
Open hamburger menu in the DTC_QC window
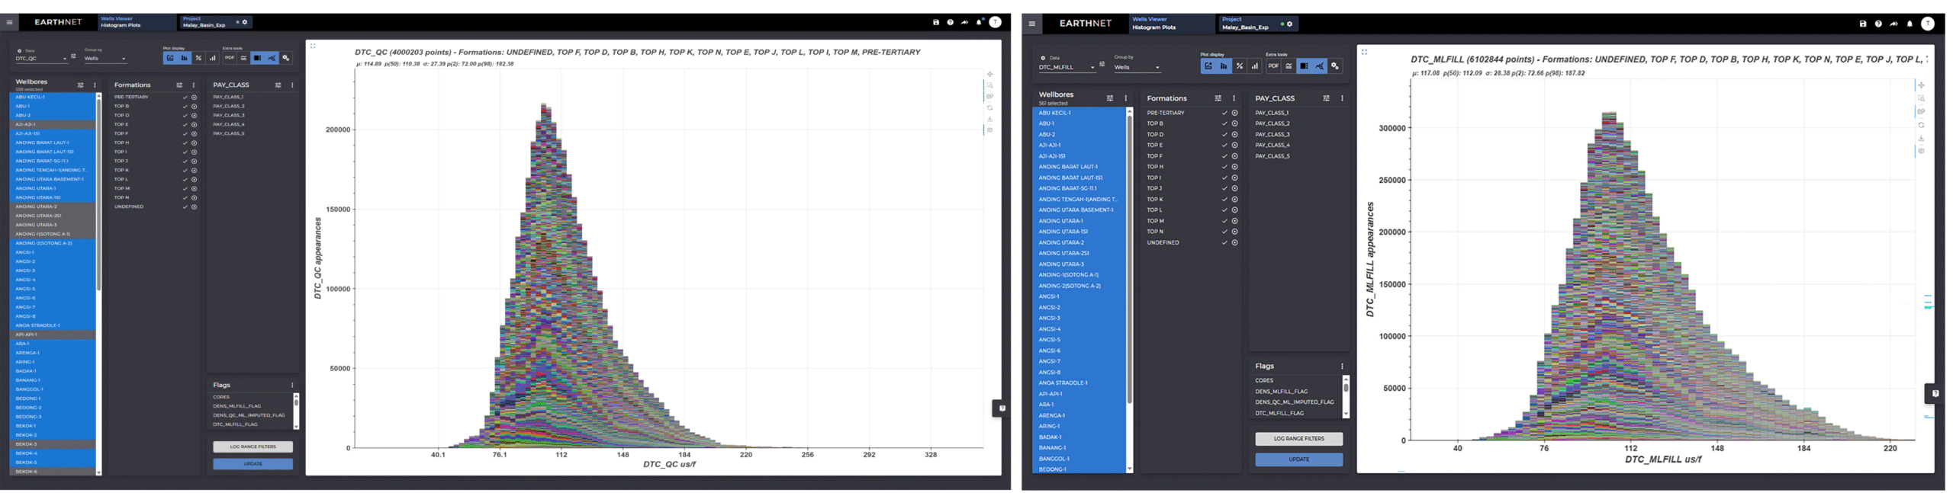(9, 22)
